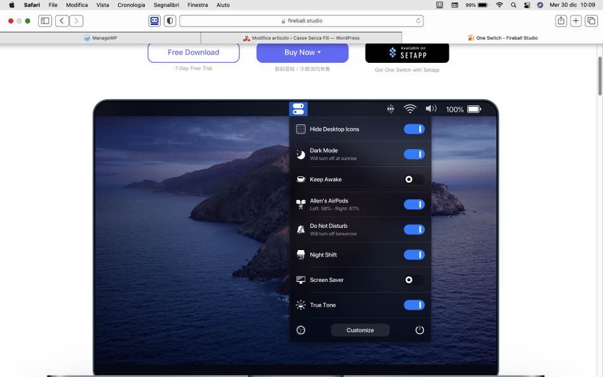Open the Modifica menu
This screenshot has height=377, width=603.
[x=77, y=5]
